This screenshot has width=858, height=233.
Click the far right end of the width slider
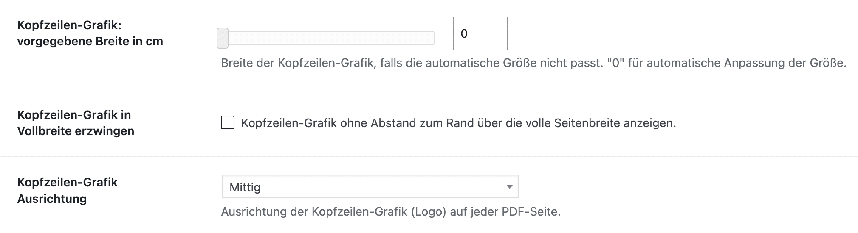(x=432, y=38)
